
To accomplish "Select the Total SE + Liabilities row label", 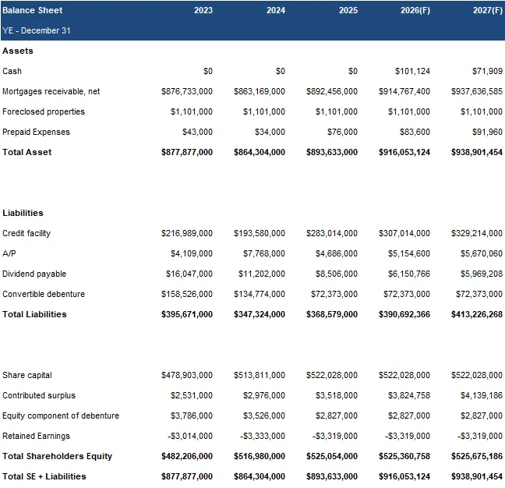I will click(44, 476).
